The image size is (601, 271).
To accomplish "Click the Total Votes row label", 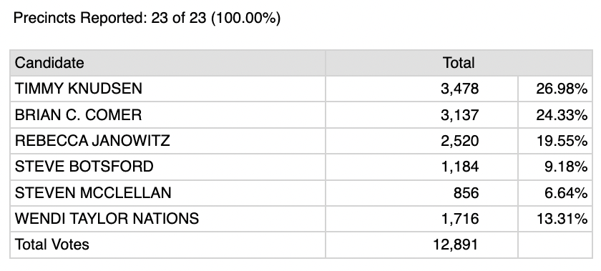I will click(x=52, y=244).
